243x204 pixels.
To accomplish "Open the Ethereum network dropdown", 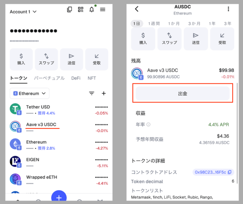I will click(29, 93).
